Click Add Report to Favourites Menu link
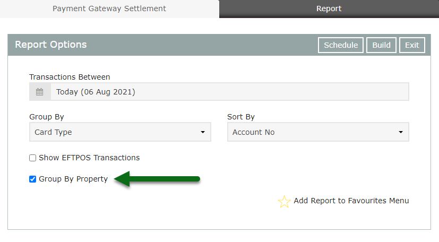 tap(351, 201)
